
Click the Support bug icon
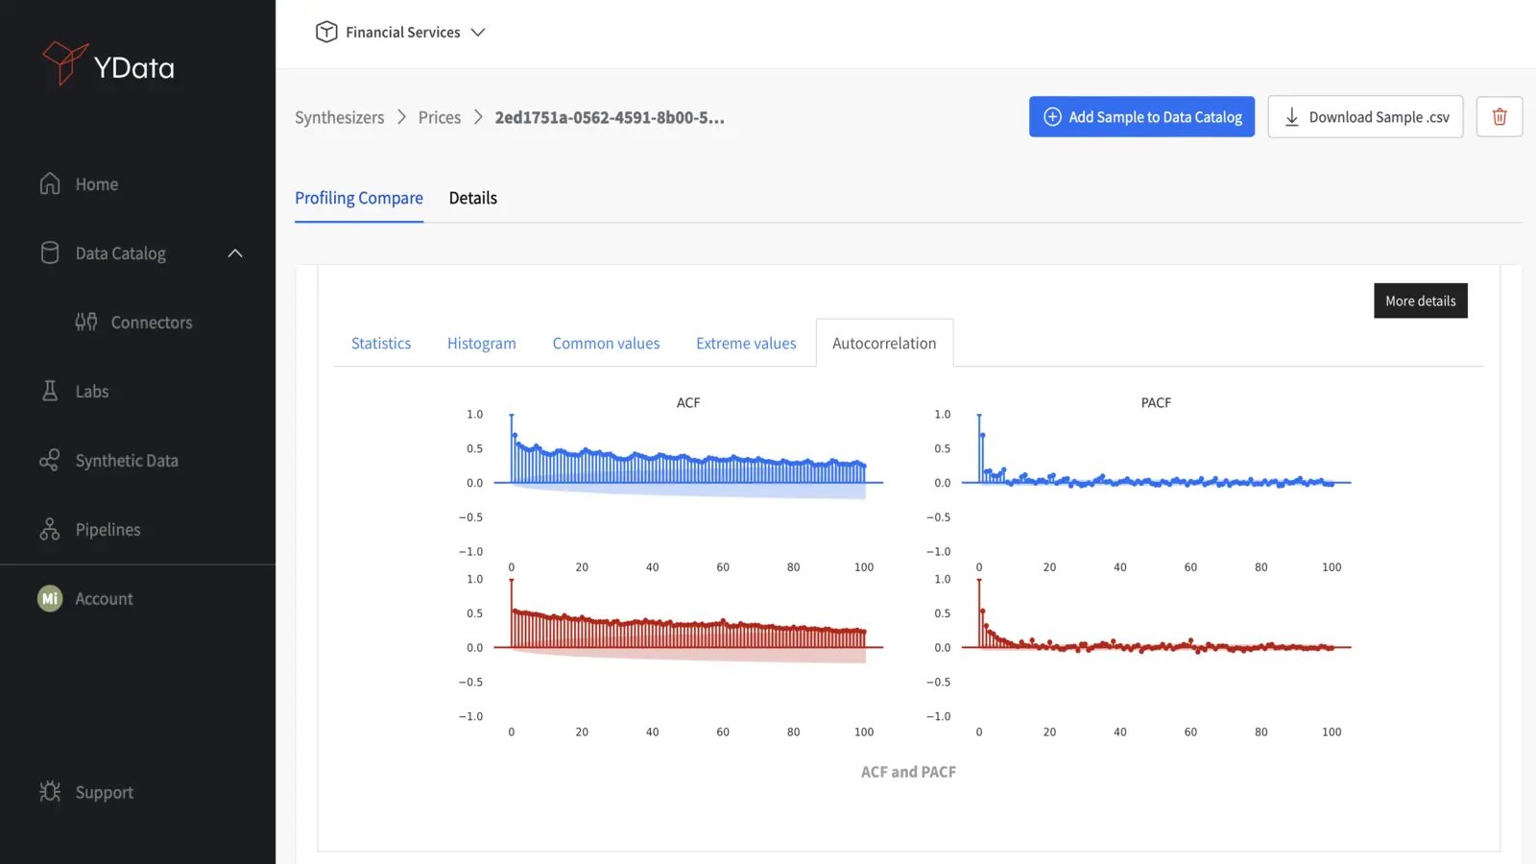tap(50, 792)
